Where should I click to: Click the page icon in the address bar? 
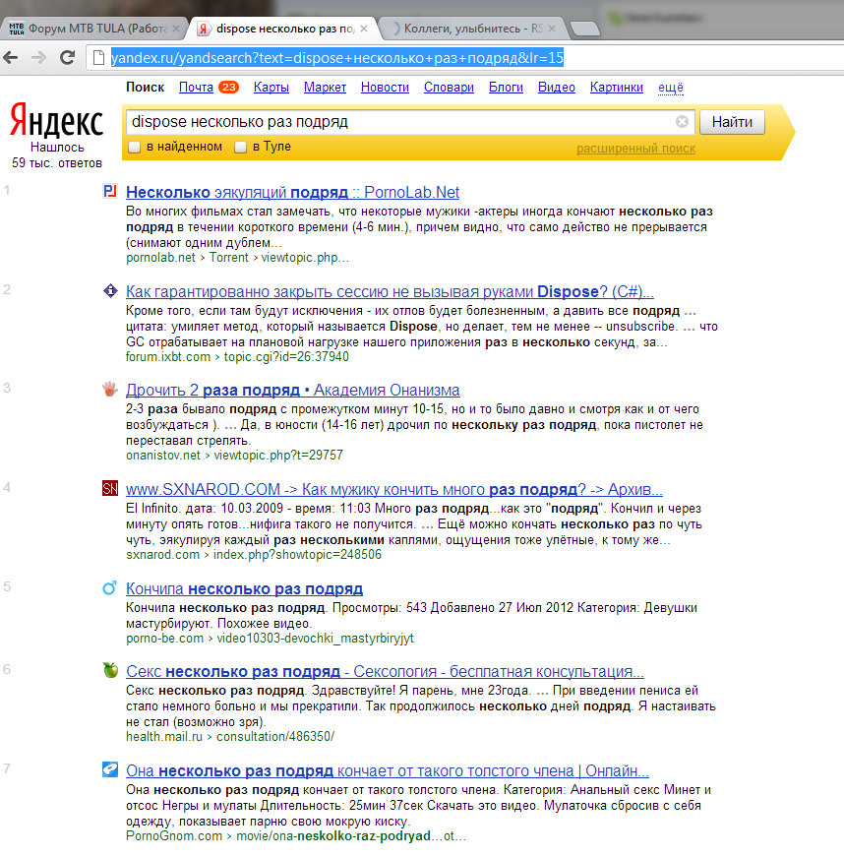[x=98, y=57]
